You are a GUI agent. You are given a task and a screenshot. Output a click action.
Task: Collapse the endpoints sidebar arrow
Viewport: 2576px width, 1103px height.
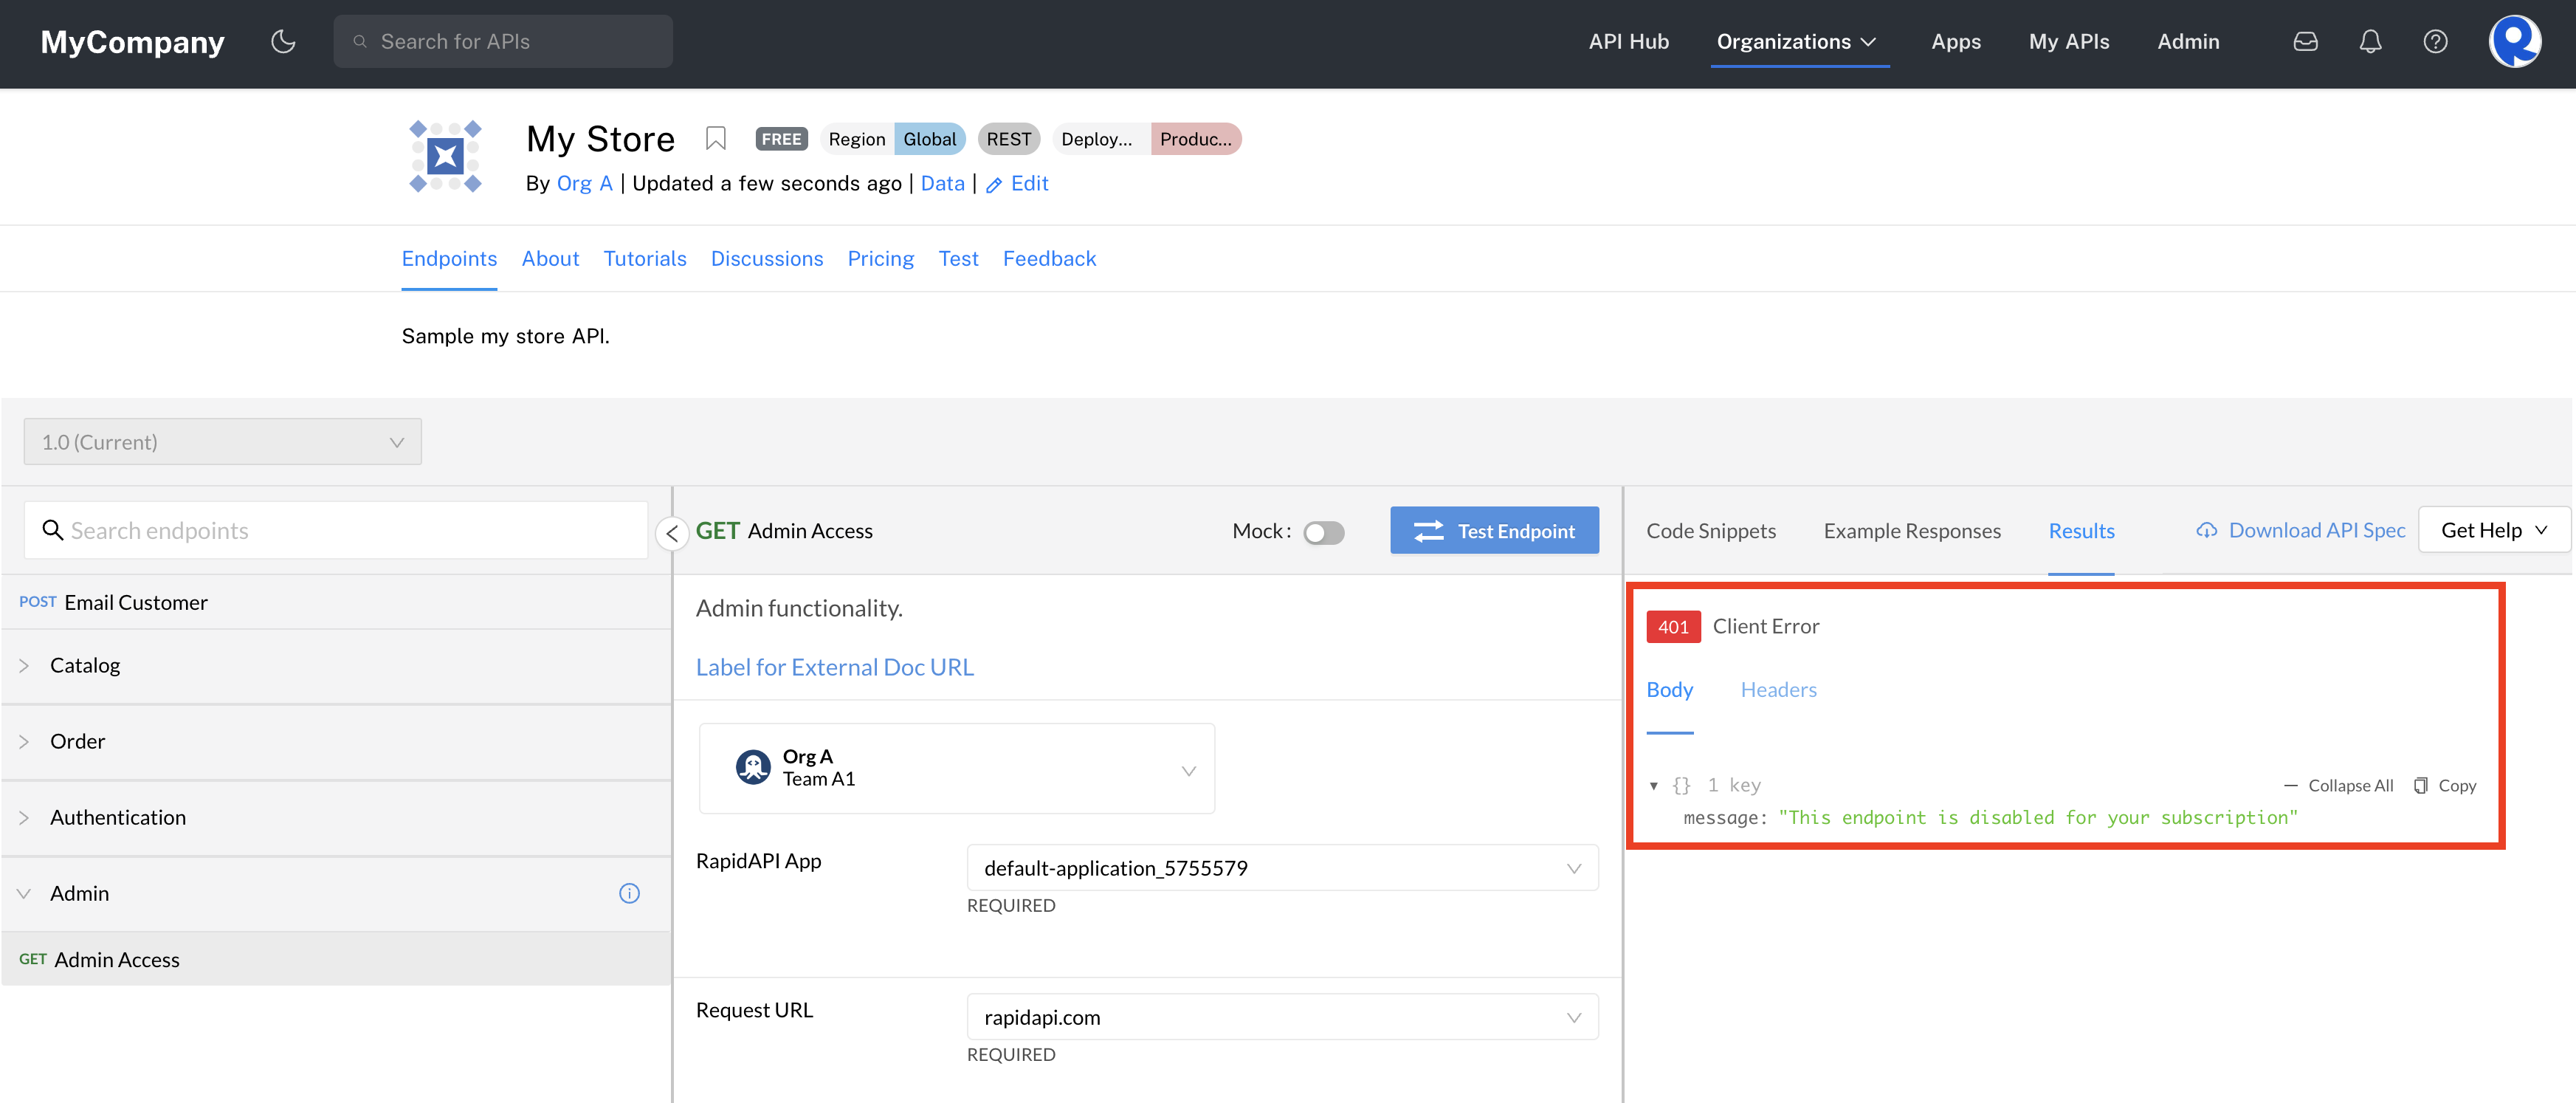[672, 533]
